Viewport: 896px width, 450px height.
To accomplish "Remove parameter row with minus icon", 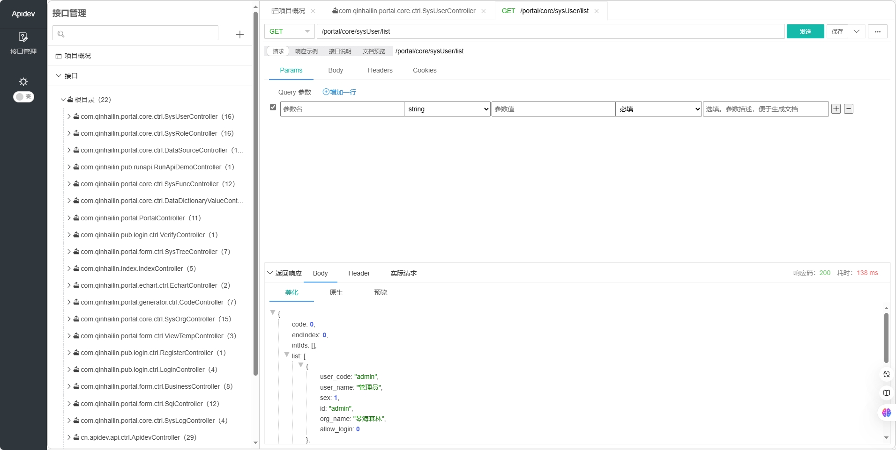I will click(848, 109).
